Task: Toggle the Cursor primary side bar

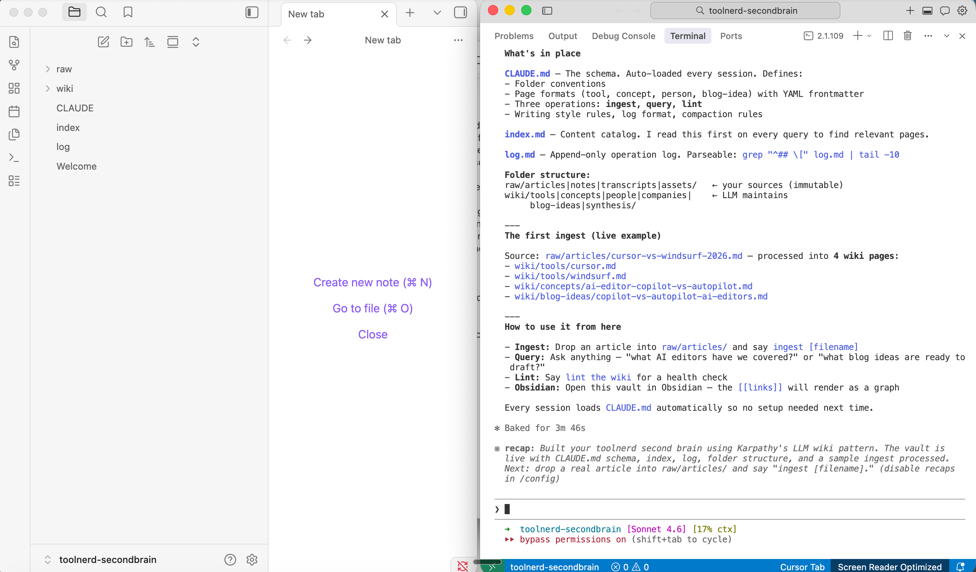Action: (547, 11)
